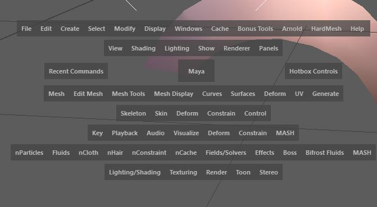The height and width of the screenshot is (207, 377).
Task: Open the Stereo menu
Action: [x=269, y=172]
